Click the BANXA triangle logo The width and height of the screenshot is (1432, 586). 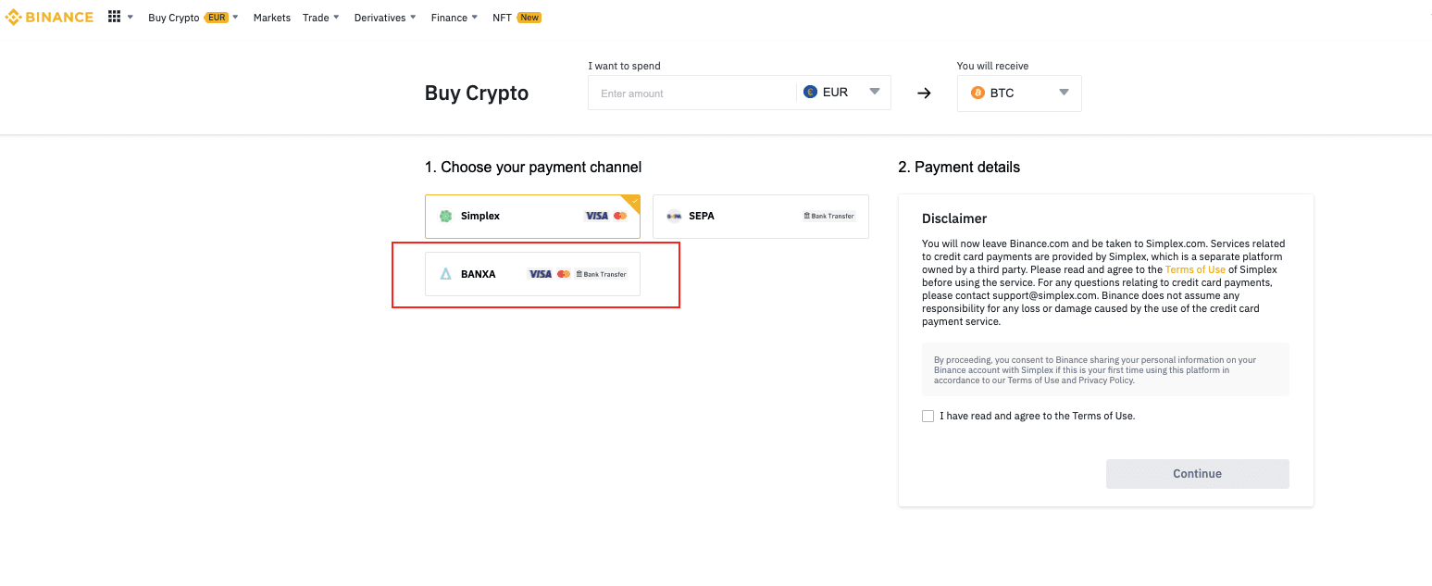coord(446,274)
